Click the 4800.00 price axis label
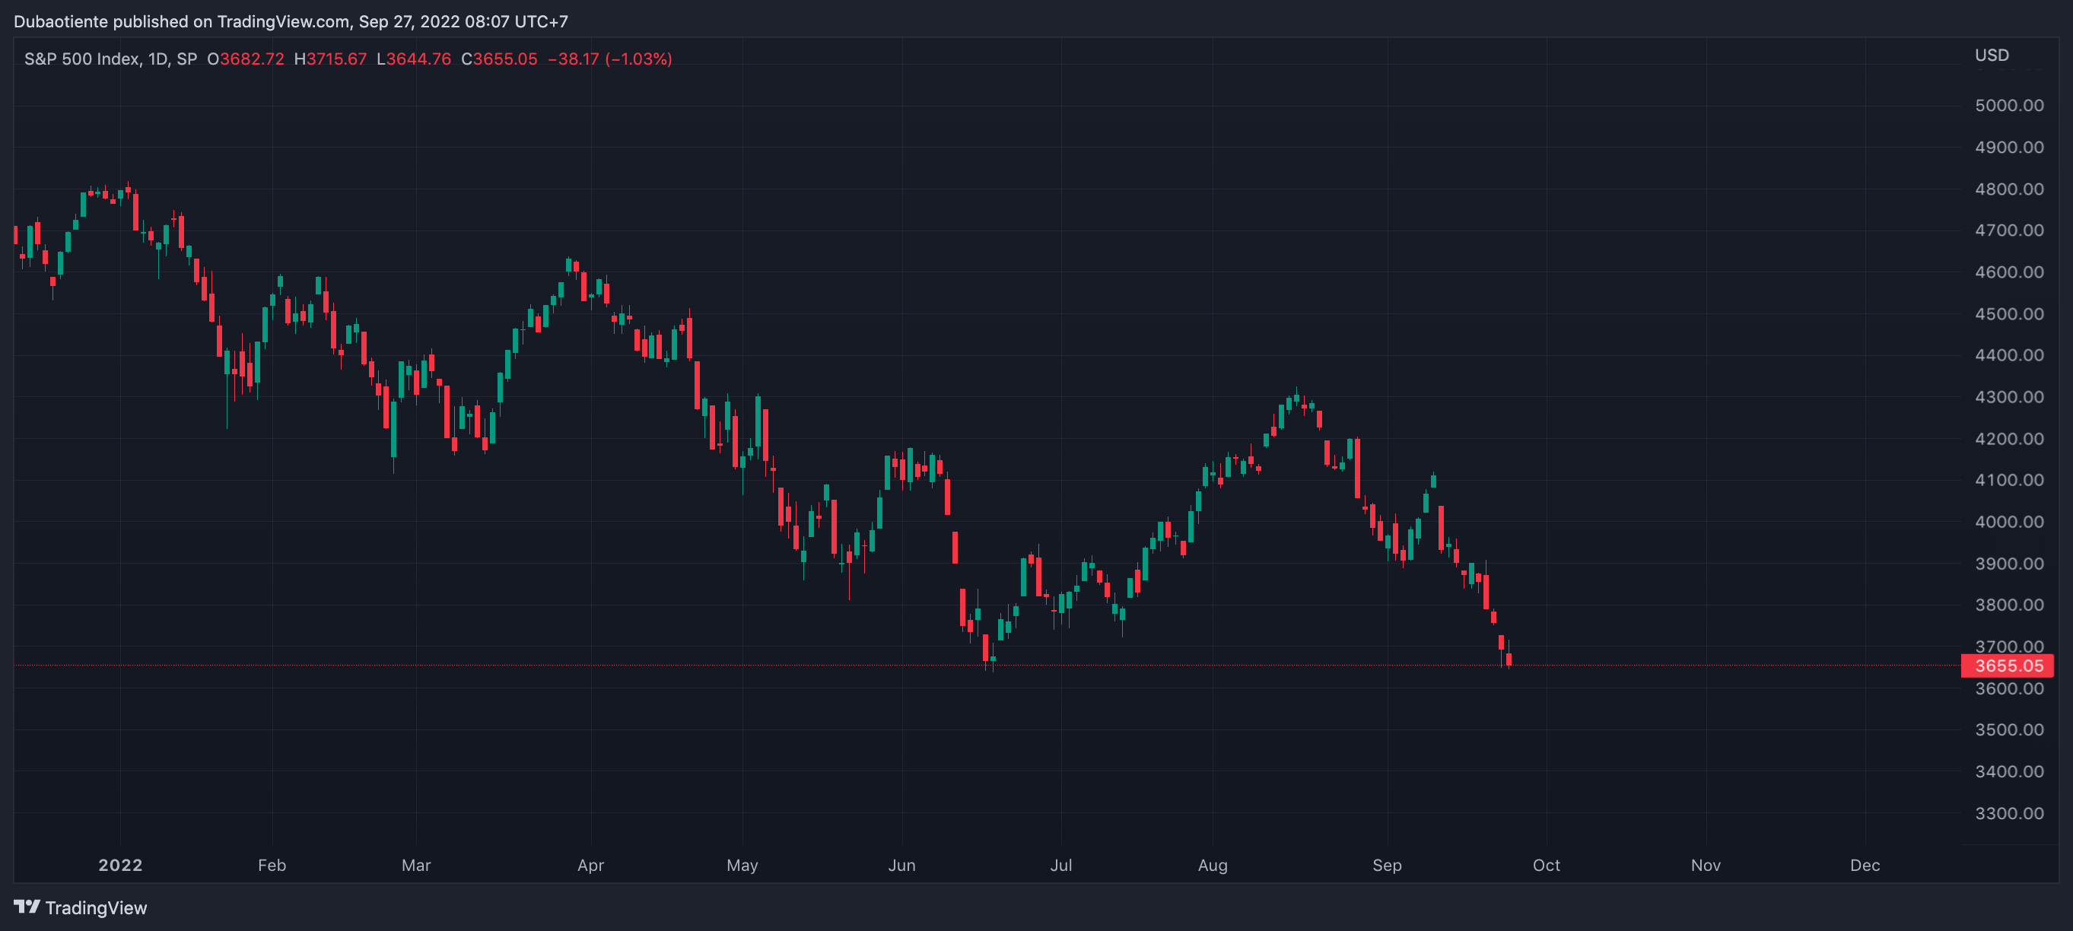Viewport: 2073px width, 931px height. pos(2008,189)
